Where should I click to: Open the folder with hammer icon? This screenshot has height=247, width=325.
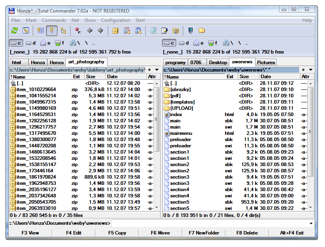[x=176, y=31]
